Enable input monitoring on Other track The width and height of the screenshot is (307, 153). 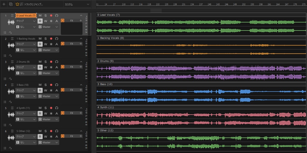[57, 131]
